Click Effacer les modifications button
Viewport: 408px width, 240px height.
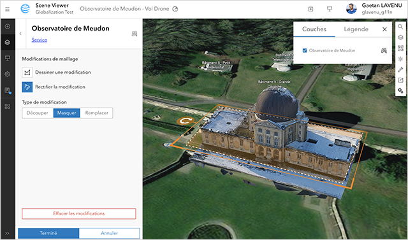click(x=79, y=213)
